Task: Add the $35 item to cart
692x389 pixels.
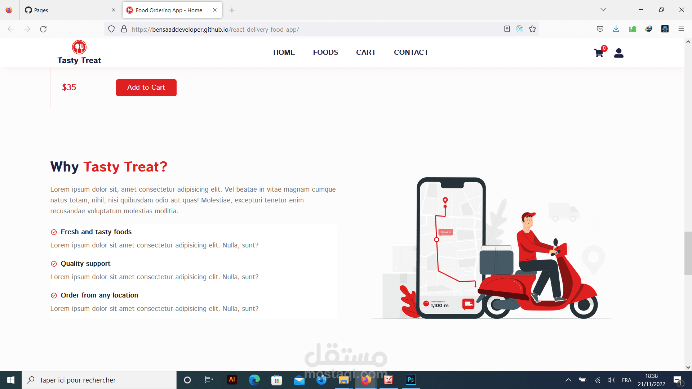Action: click(146, 88)
